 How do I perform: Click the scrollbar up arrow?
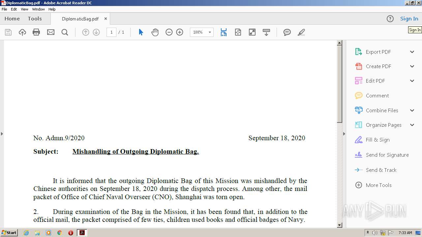(x=340, y=43)
